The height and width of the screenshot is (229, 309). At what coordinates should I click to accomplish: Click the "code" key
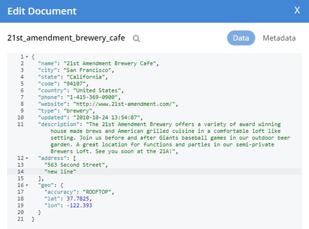(x=47, y=83)
